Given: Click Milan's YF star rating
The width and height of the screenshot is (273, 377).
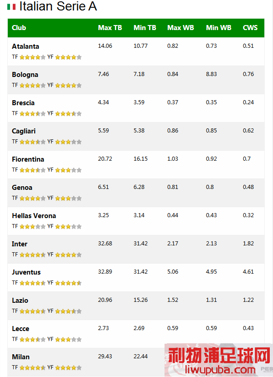Looking at the screenshot, I should click(68, 367).
